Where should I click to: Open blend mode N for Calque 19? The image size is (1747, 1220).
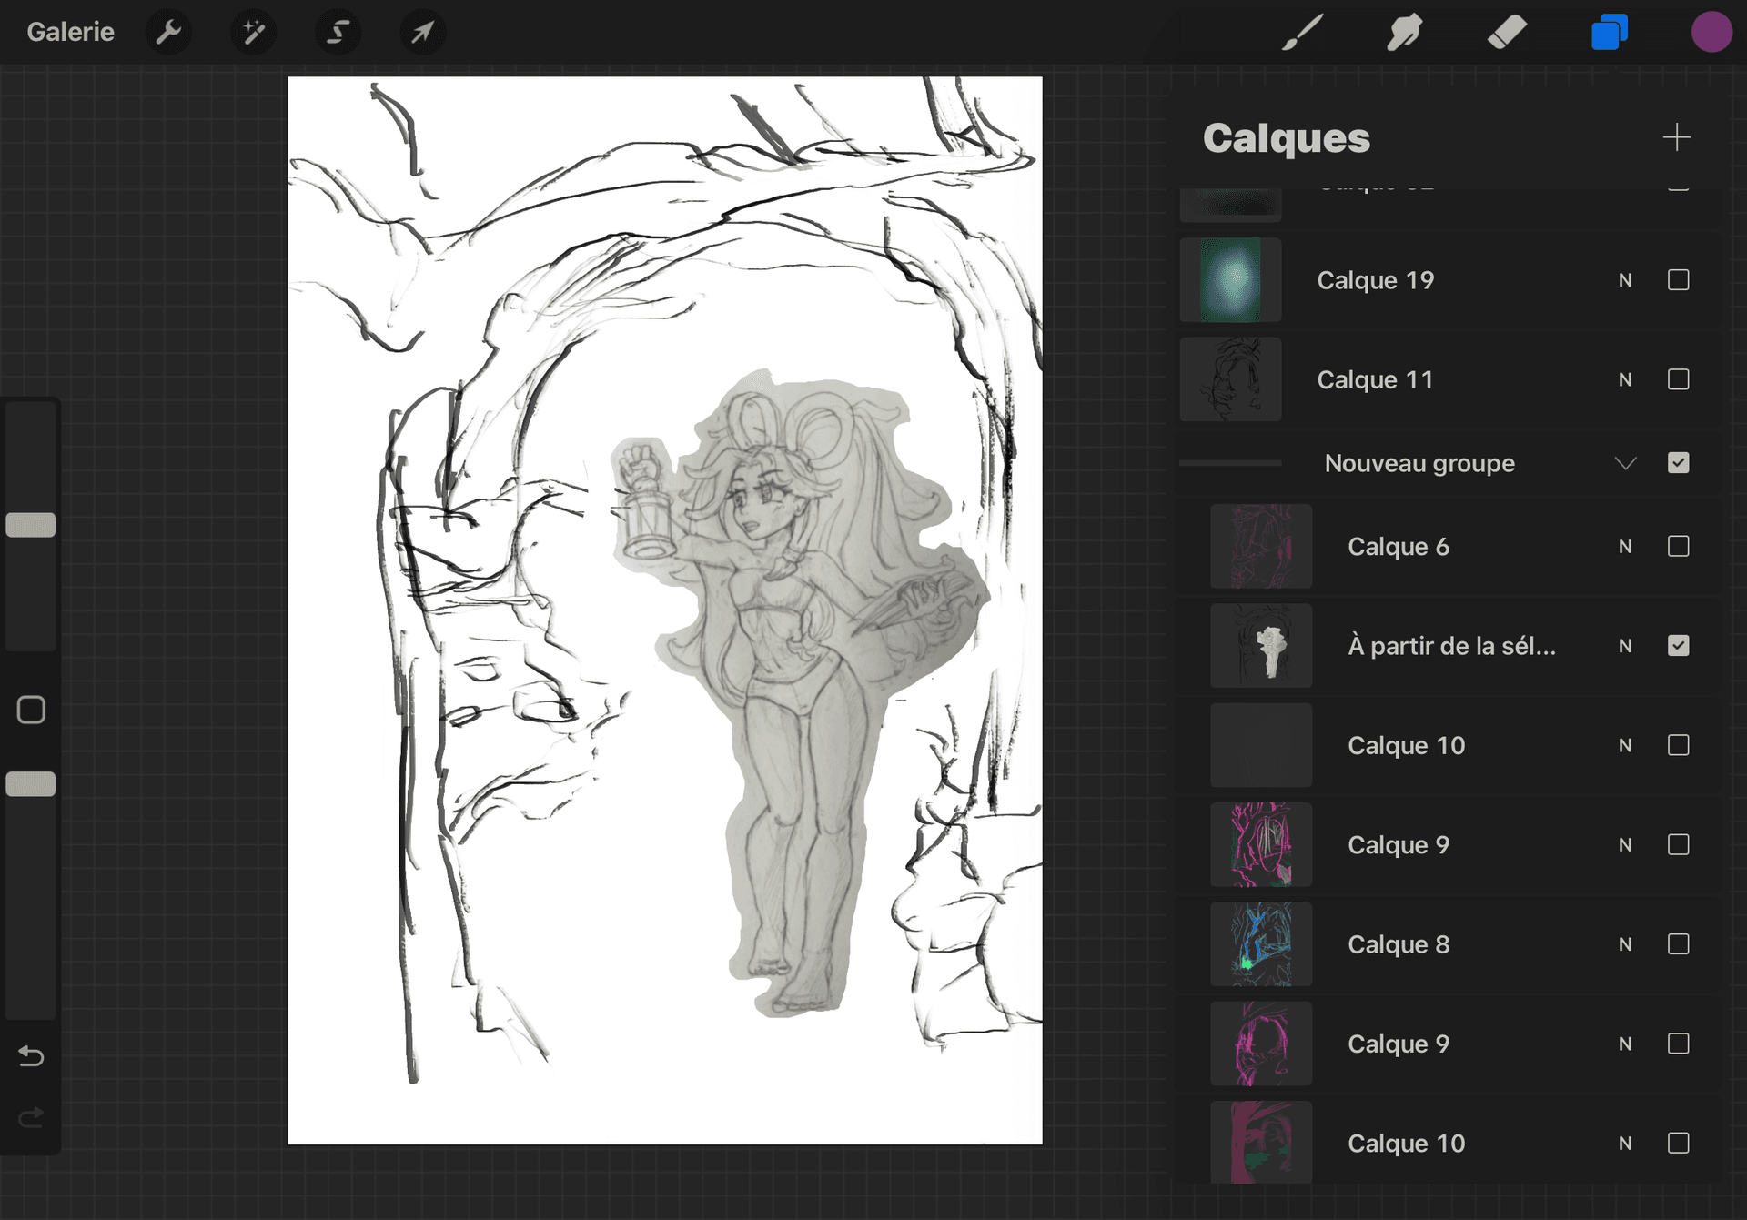pyautogui.click(x=1625, y=280)
